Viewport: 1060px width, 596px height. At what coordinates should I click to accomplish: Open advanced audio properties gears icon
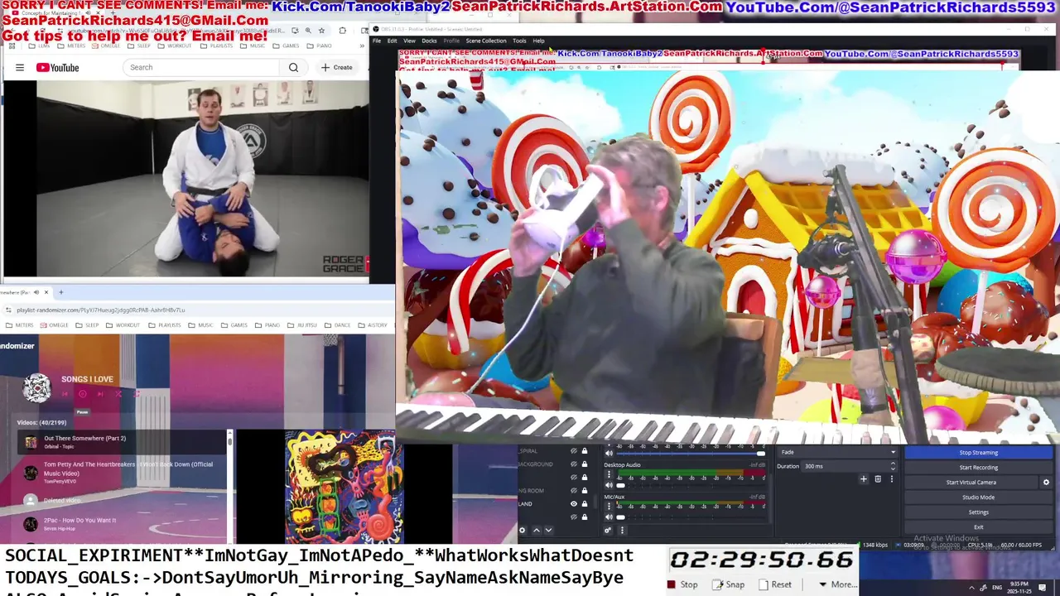pyautogui.click(x=609, y=530)
